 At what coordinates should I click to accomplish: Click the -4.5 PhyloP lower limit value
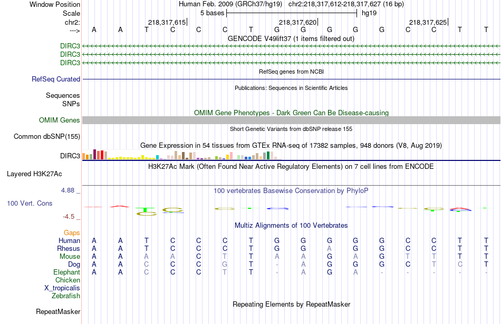(69, 217)
